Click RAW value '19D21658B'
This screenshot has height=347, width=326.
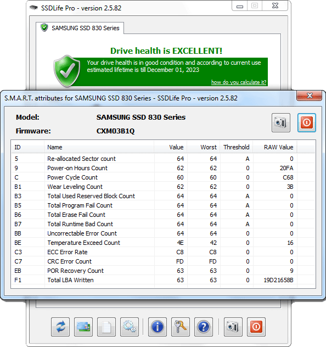click(x=278, y=280)
